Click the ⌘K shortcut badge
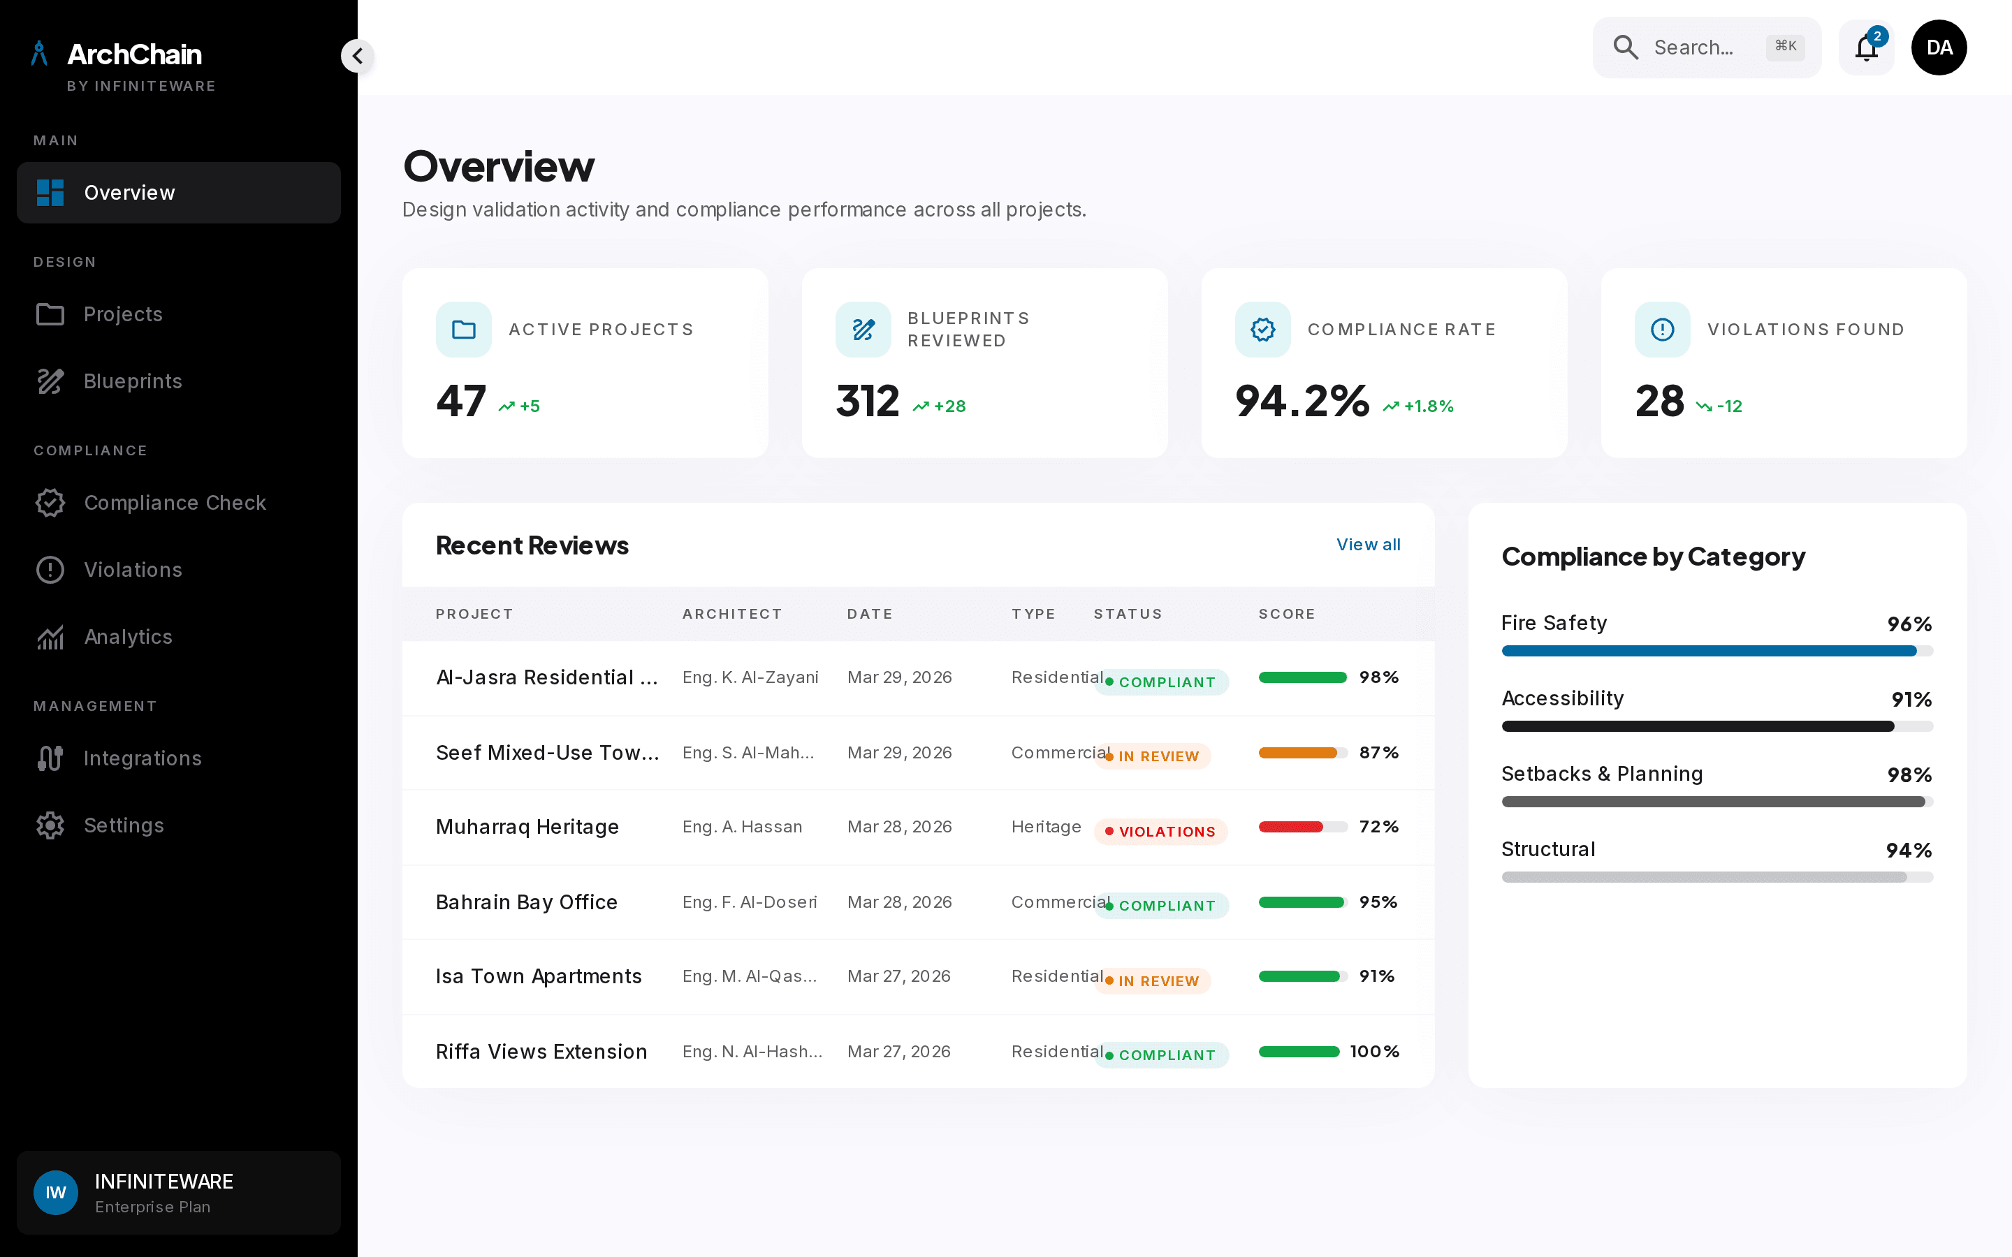2012x1257 pixels. 1785,47
